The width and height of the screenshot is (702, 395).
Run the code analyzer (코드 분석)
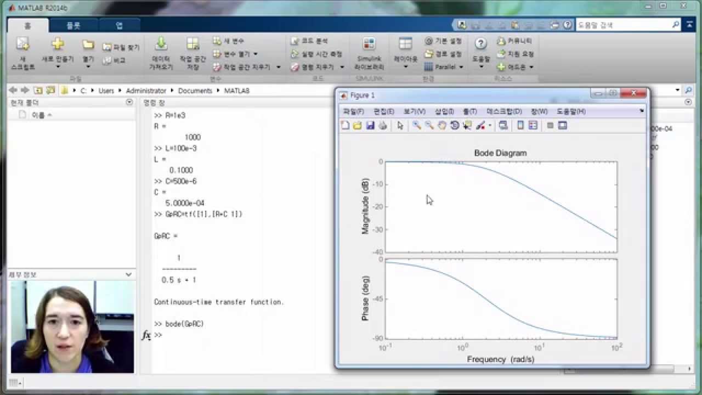[309, 41]
